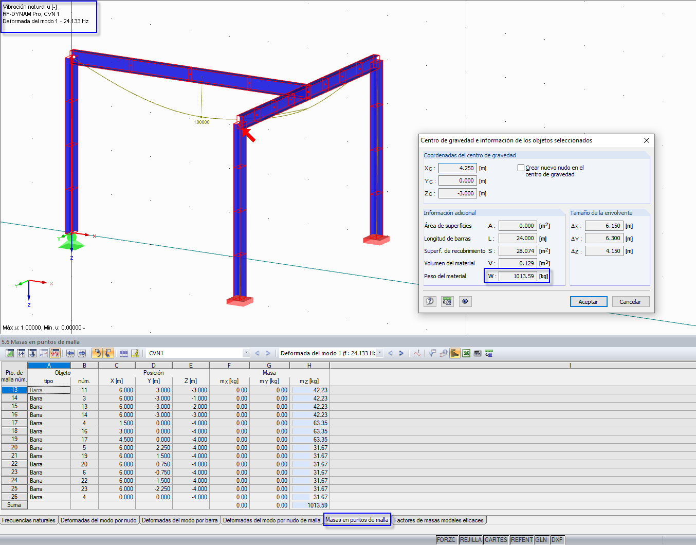Screen dimensions: 696x545
Task: Toggle REFENT in the status bar
Action: [522, 540]
